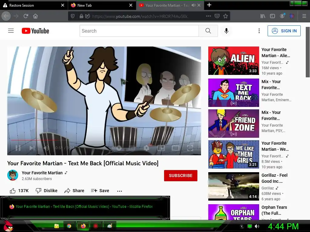Open more actions ellipsis below video
This screenshot has width=310, height=232.
coord(119,191)
